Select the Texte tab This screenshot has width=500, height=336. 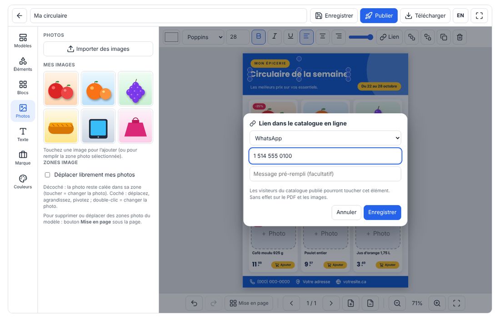point(23,135)
